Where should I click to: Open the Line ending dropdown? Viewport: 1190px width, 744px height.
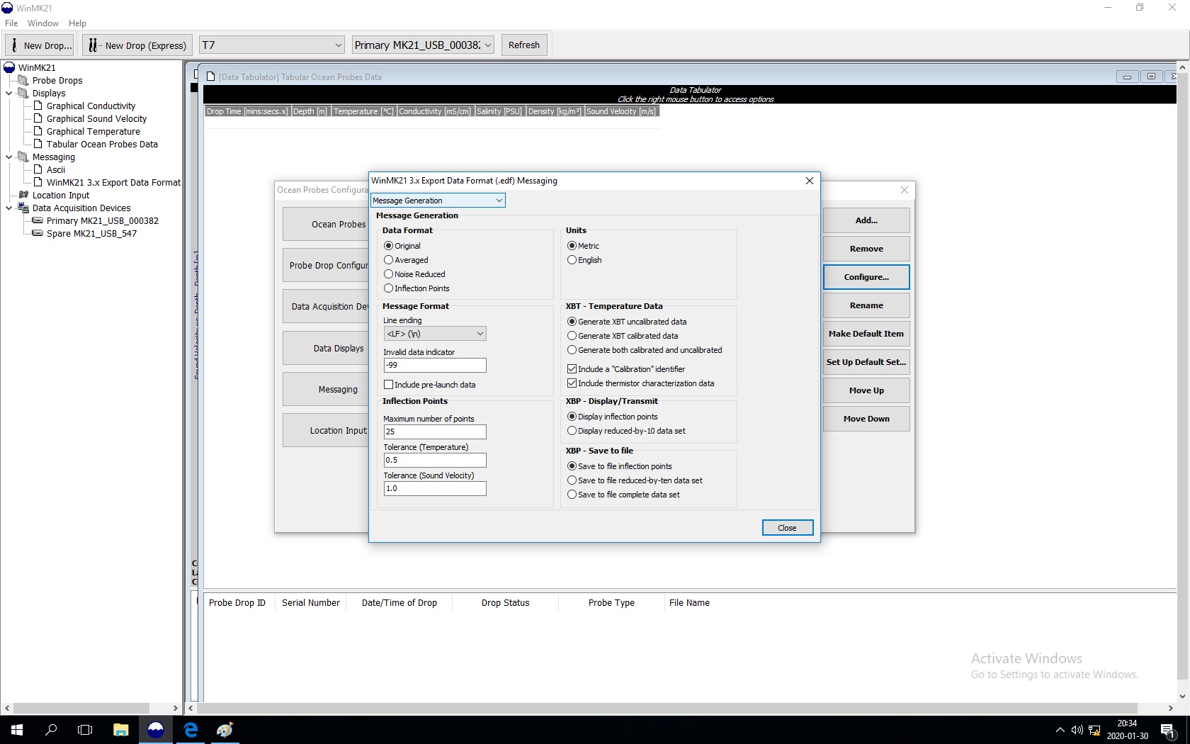coord(434,334)
